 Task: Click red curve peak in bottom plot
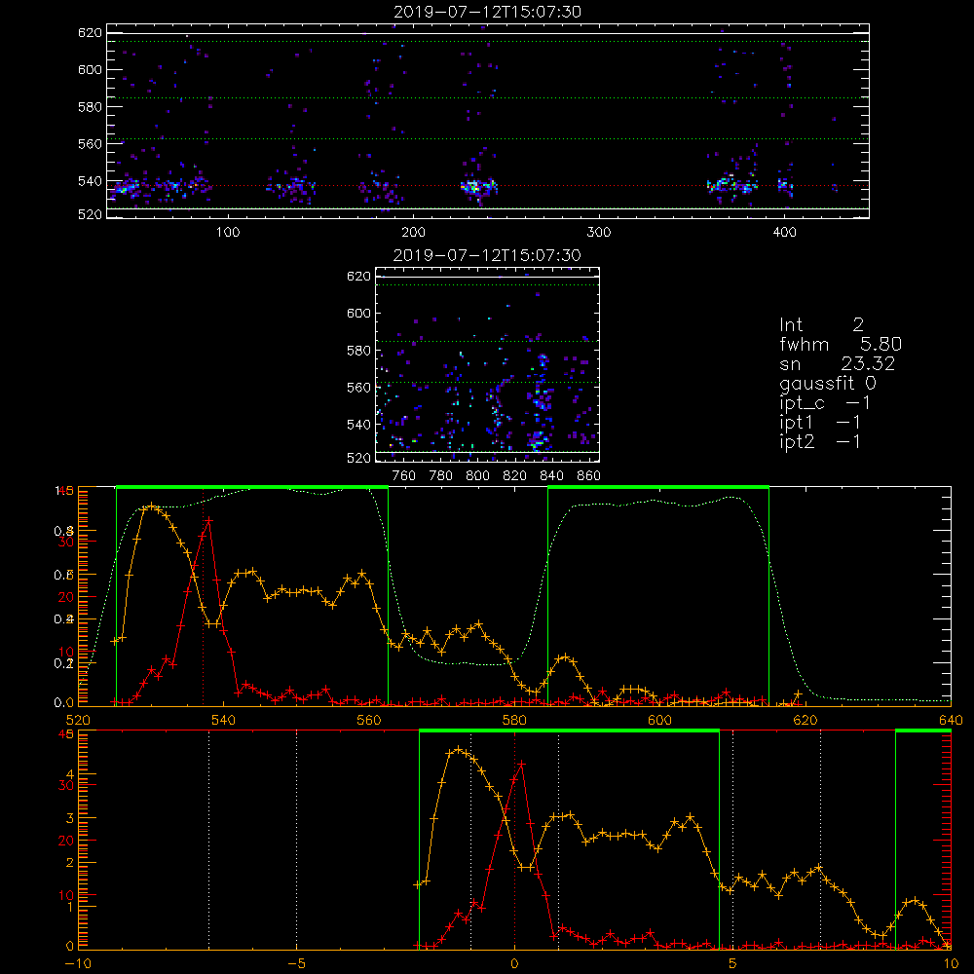point(522,764)
